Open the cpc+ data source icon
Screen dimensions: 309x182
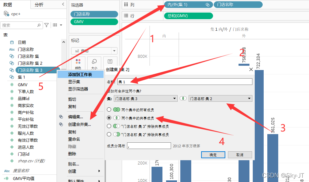6,14
